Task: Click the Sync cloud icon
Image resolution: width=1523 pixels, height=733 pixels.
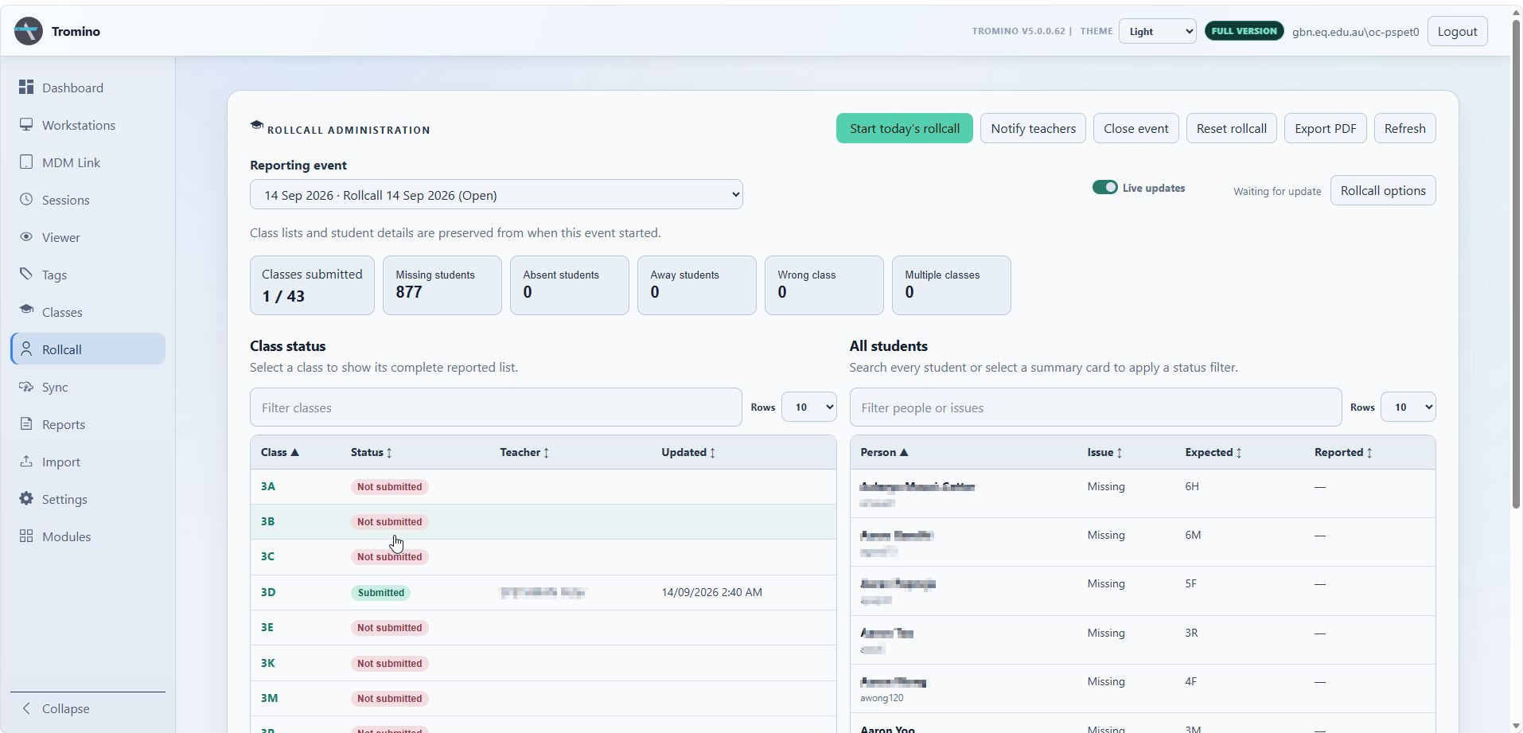Action: (x=26, y=386)
